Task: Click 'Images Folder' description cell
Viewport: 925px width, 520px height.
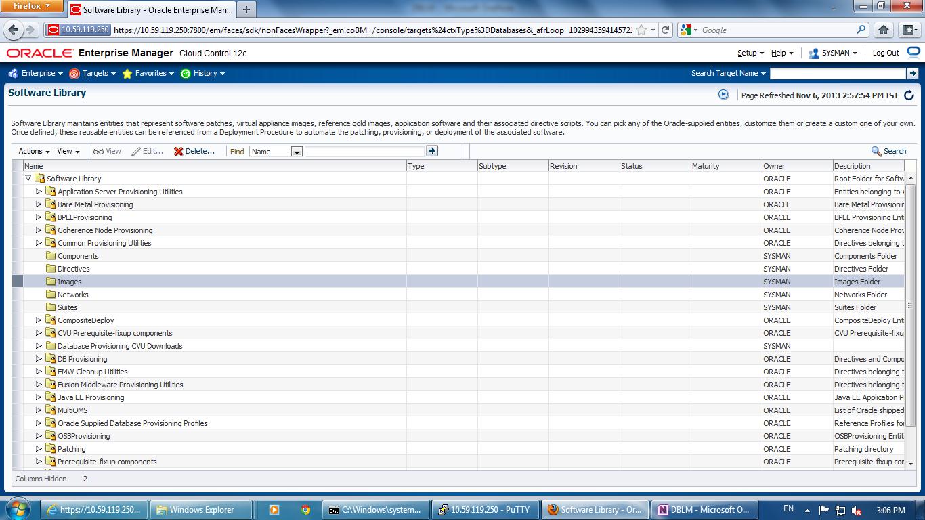Action: (x=869, y=282)
